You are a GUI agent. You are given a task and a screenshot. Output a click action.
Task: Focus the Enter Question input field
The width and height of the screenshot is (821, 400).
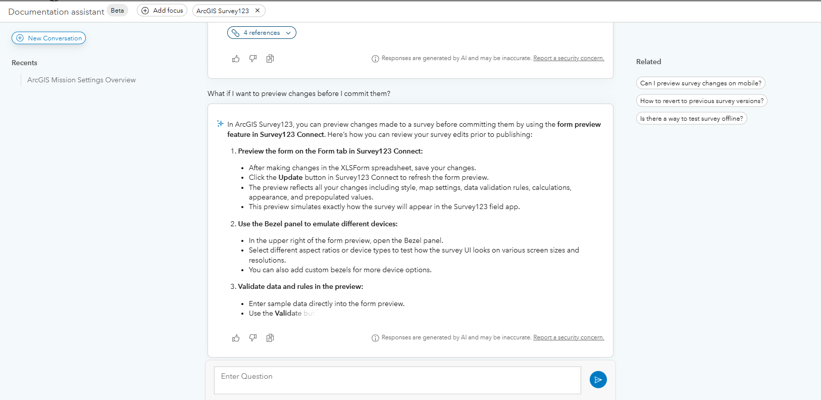pos(397,380)
